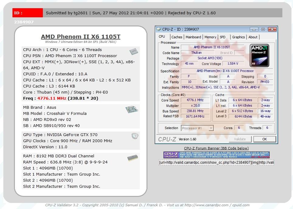Click the Package field Socket AM3 (938)
This screenshot has width=293, height=209.
pyautogui.click(x=212, y=58)
